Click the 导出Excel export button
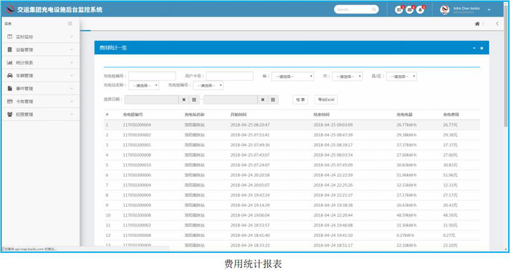Viewport: 510px width, 277px height. [324, 99]
